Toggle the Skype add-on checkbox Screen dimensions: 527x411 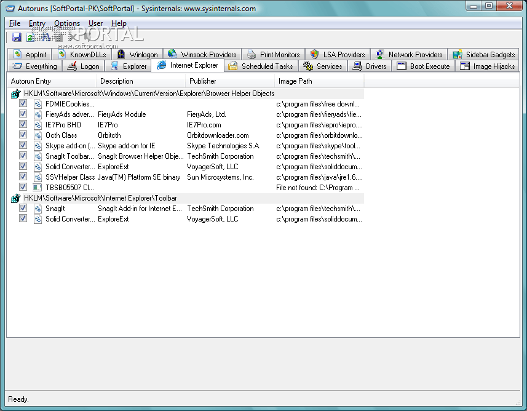point(23,145)
